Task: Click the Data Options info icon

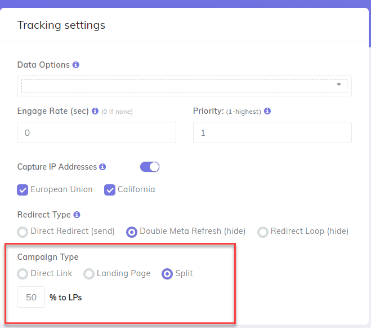Action: pos(76,65)
